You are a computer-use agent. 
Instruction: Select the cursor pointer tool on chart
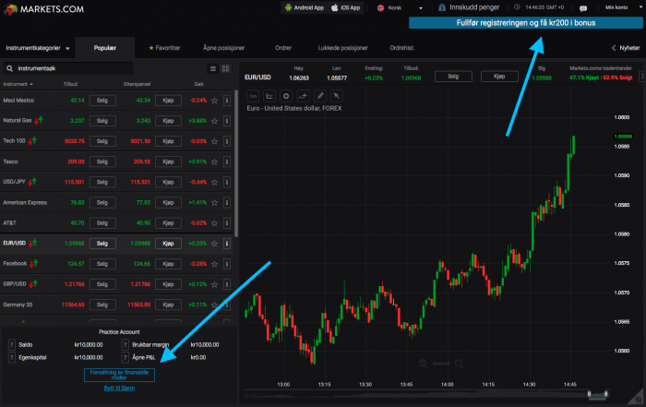tap(337, 96)
